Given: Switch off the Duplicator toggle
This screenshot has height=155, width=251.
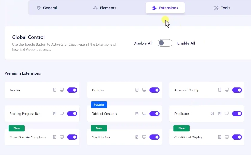Looking at the screenshot, I should (x=237, y=114).
